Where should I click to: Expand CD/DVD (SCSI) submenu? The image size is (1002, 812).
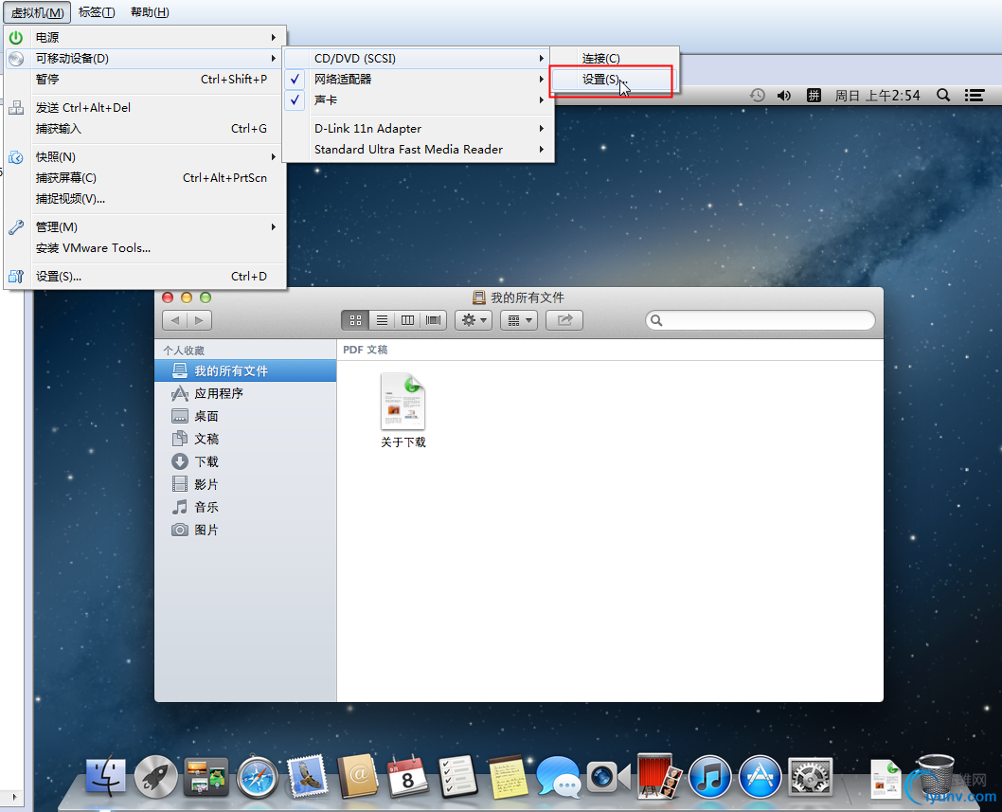point(419,58)
